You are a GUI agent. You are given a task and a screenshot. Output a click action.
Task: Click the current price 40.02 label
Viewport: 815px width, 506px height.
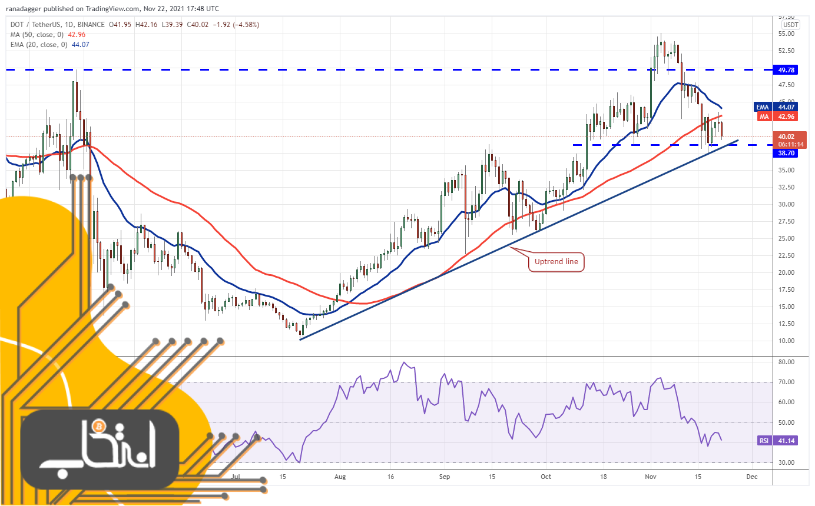pos(788,137)
